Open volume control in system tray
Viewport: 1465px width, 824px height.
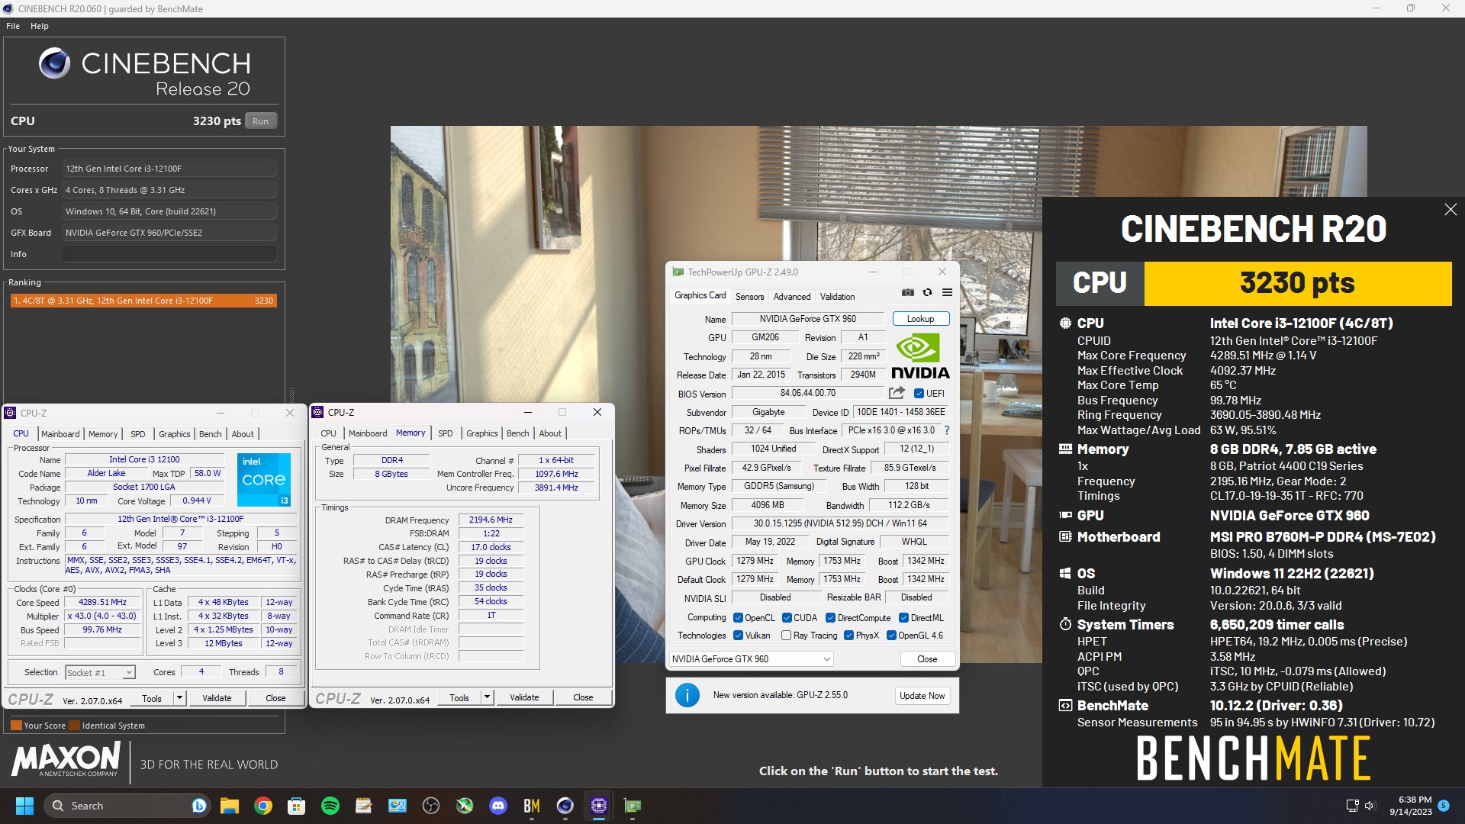tap(1369, 806)
